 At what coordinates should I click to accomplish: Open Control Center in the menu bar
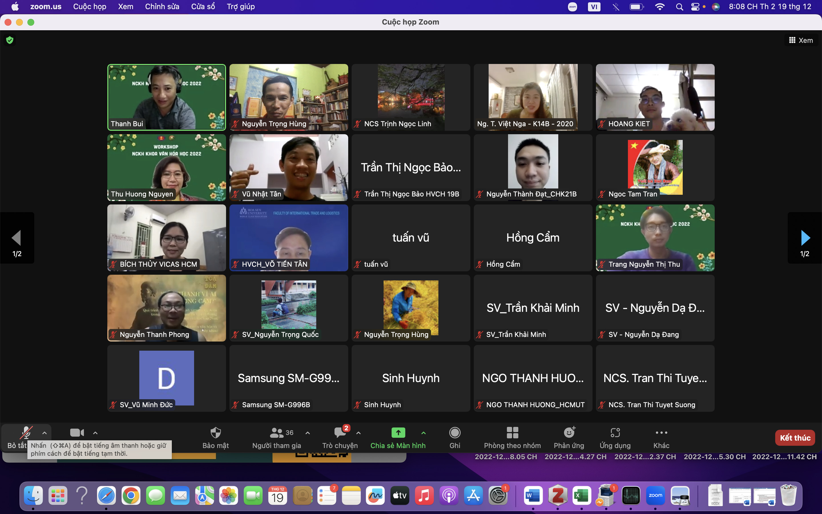point(695,7)
